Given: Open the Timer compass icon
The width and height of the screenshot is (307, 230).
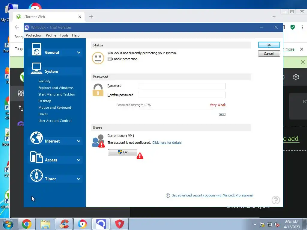Looking at the screenshot, I should [36, 175].
